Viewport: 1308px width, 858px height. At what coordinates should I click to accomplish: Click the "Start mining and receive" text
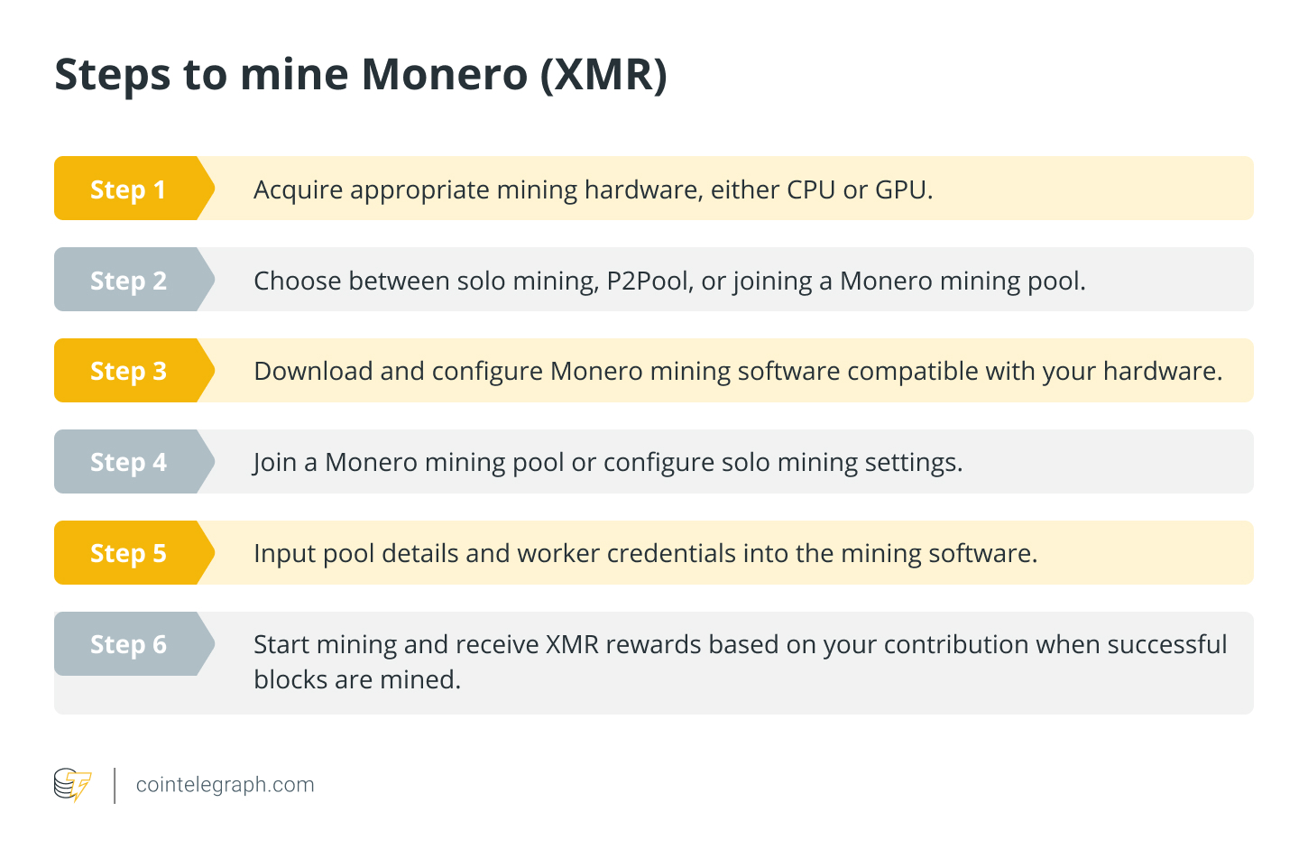tap(397, 644)
